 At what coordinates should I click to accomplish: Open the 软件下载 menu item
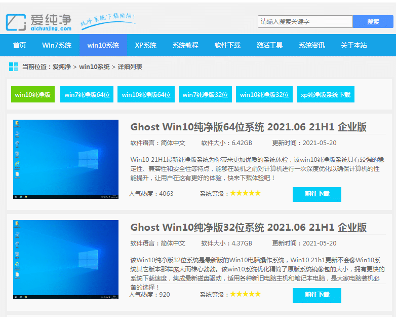[x=227, y=45]
